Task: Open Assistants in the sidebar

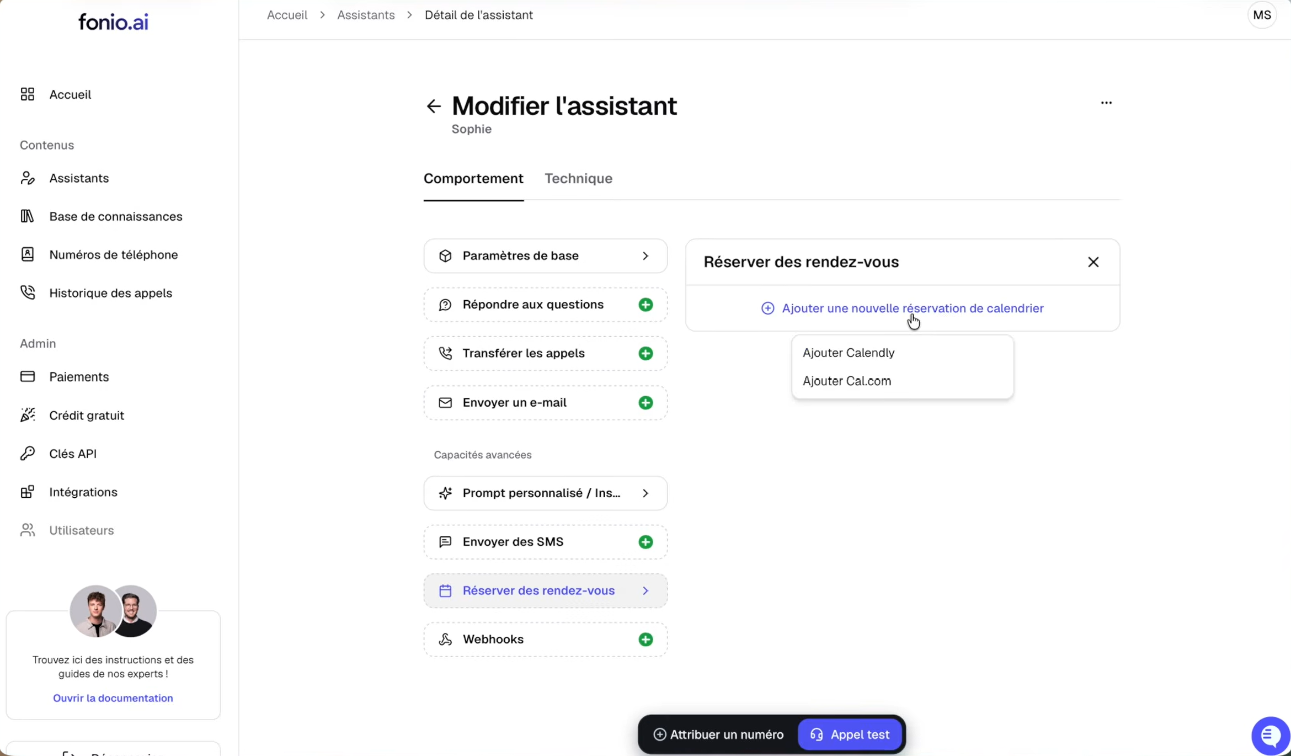Action: click(79, 178)
